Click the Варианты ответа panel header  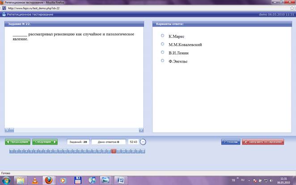coord(222,24)
